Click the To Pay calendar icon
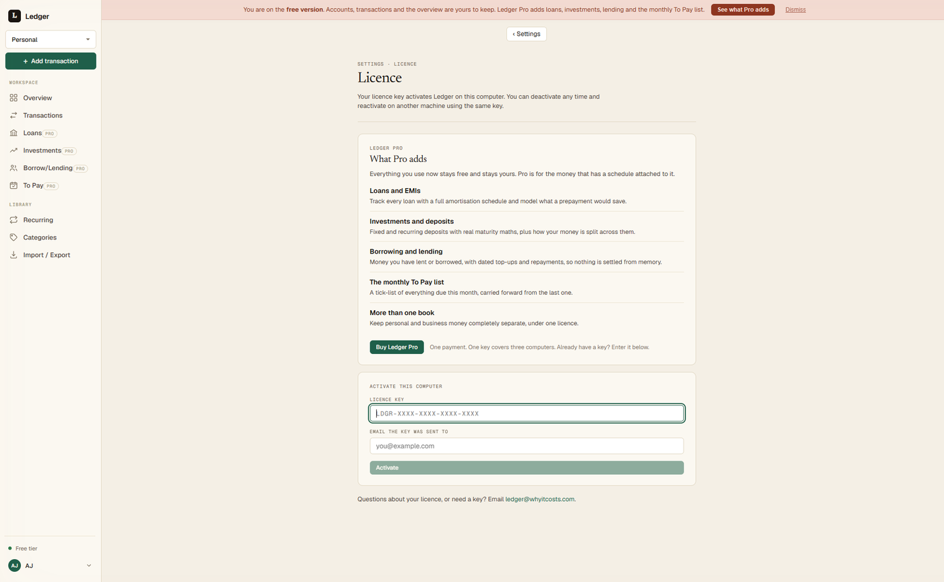Screen dimensions: 944x582 click(13, 185)
